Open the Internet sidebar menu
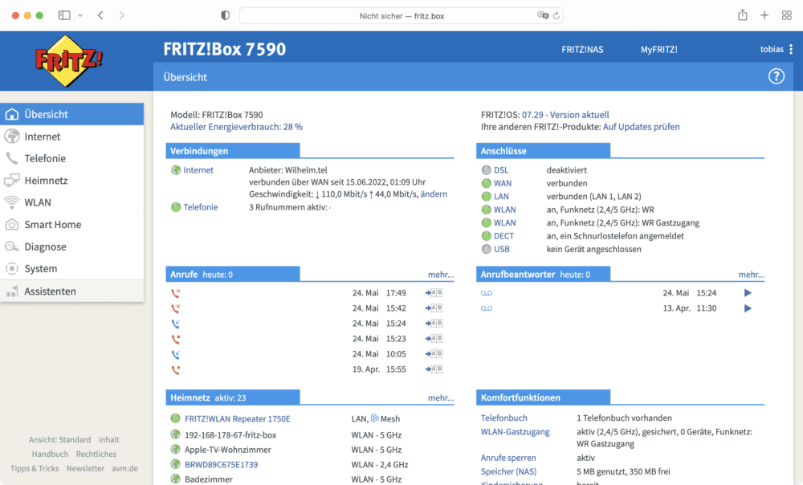This screenshot has height=485, width=803. click(x=71, y=137)
